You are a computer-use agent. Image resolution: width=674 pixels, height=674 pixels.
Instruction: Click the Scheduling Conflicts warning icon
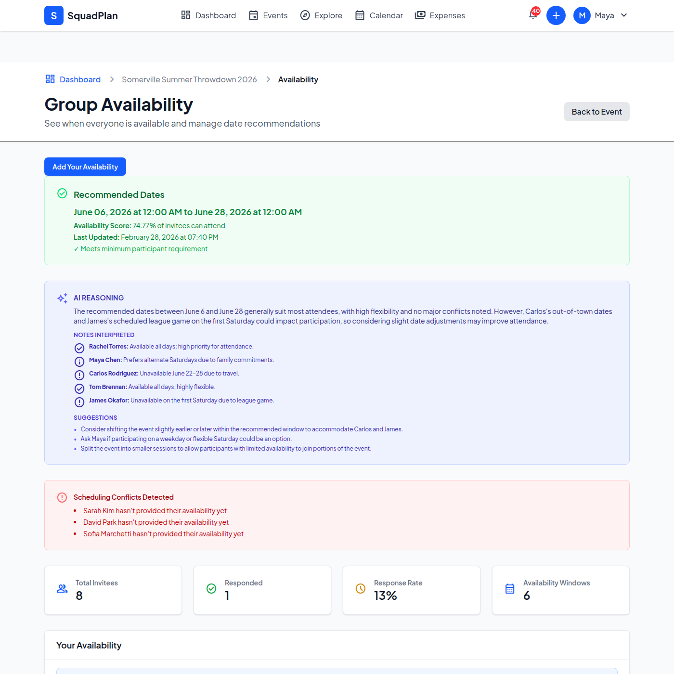(62, 497)
